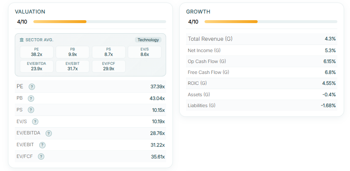Click the Net Income growth value 5.3%
Screen dimensions: 350x171
(330, 50)
